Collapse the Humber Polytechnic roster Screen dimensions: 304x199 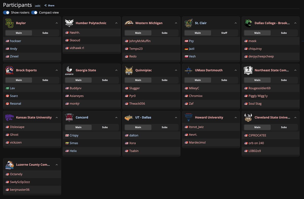[x=116, y=23]
